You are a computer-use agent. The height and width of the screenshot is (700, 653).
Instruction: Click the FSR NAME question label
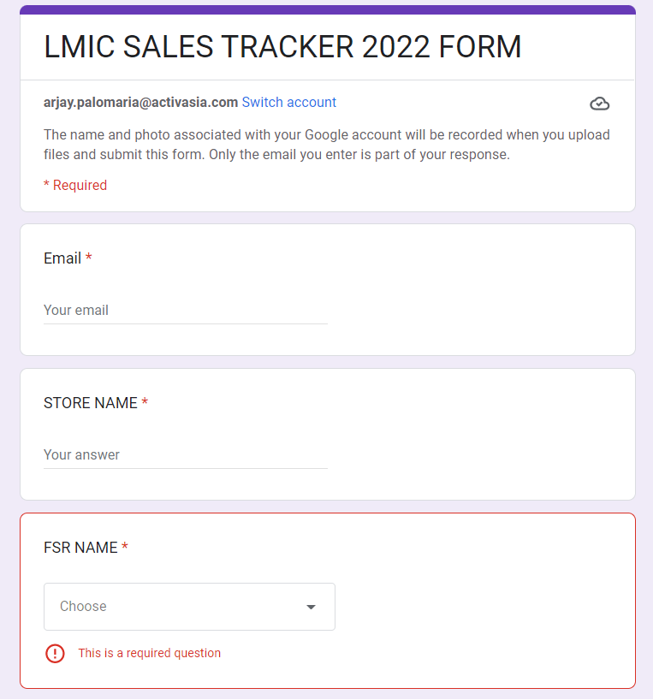tap(80, 548)
